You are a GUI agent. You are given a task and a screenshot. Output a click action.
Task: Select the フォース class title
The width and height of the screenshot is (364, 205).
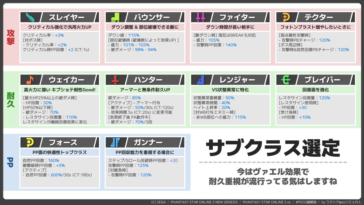[x=63, y=142]
